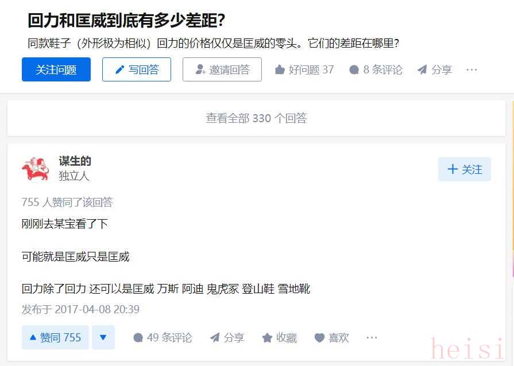Click the 关注问题 follow question button

[x=56, y=69]
